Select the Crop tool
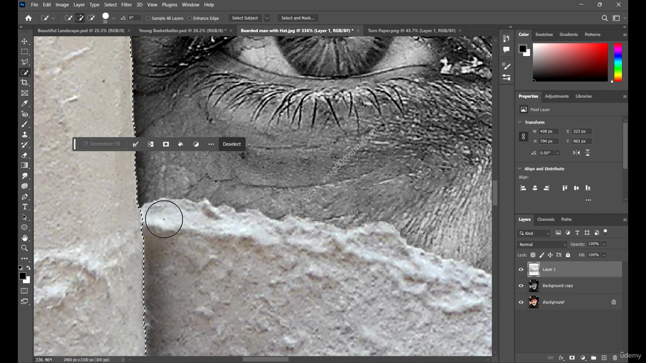Viewport: 646px width, 363px height. click(x=24, y=83)
